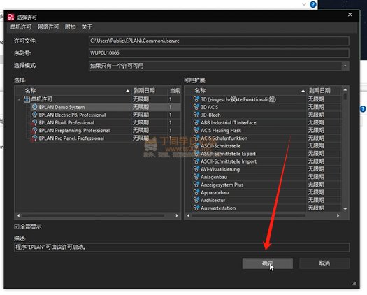Image resolution: width=367 pixels, height=295 pixels.
Task: Toggle the 全部显示 checkbox
Action: [17, 226]
